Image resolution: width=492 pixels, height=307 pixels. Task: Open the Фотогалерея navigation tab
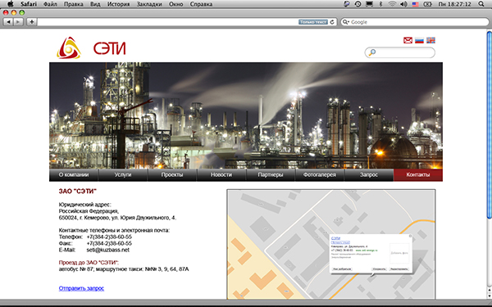tap(320, 175)
